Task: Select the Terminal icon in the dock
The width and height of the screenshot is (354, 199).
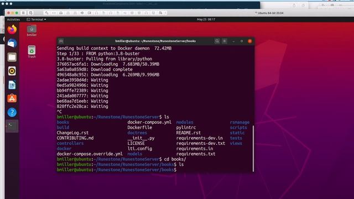Action: coord(12,126)
